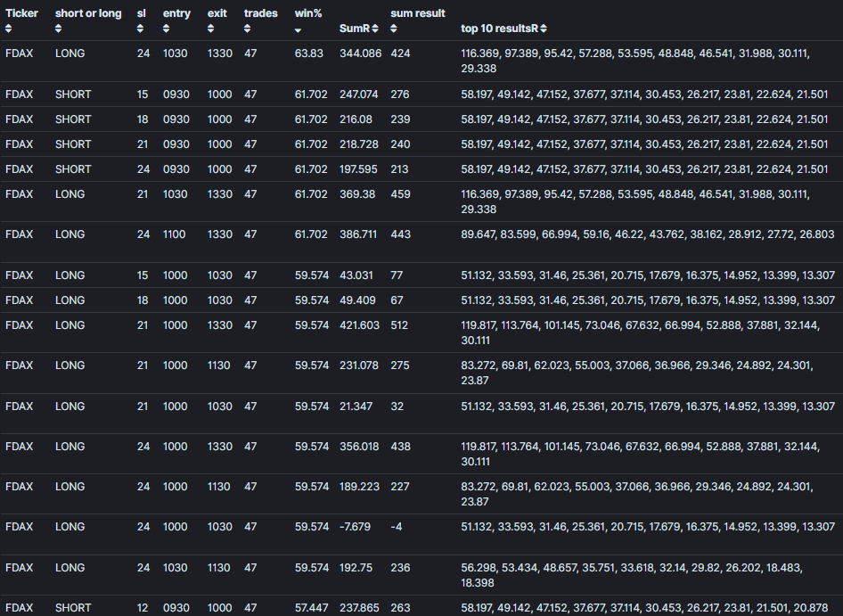The height and width of the screenshot is (616, 843).
Task: Sort by entry column arrows
Action: click(x=166, y=29)
